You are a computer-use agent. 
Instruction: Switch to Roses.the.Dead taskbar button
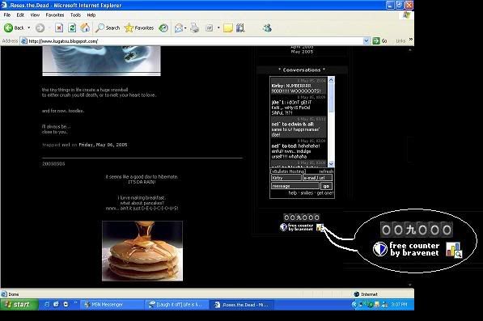click(x=241, y=305)
